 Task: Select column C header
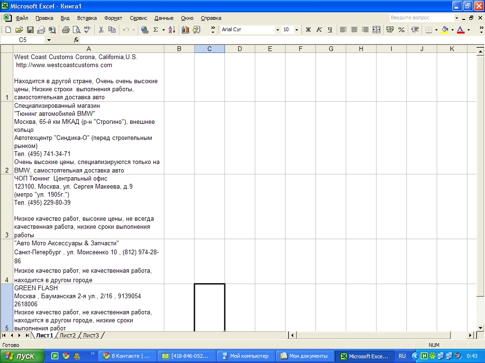coord(209,49)
